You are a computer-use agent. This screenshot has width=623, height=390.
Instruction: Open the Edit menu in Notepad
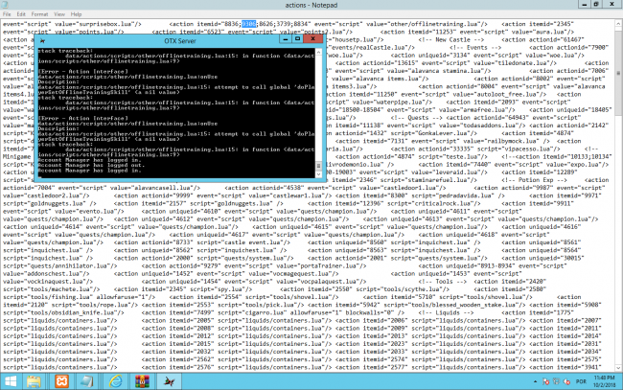[x=21, y=14]
